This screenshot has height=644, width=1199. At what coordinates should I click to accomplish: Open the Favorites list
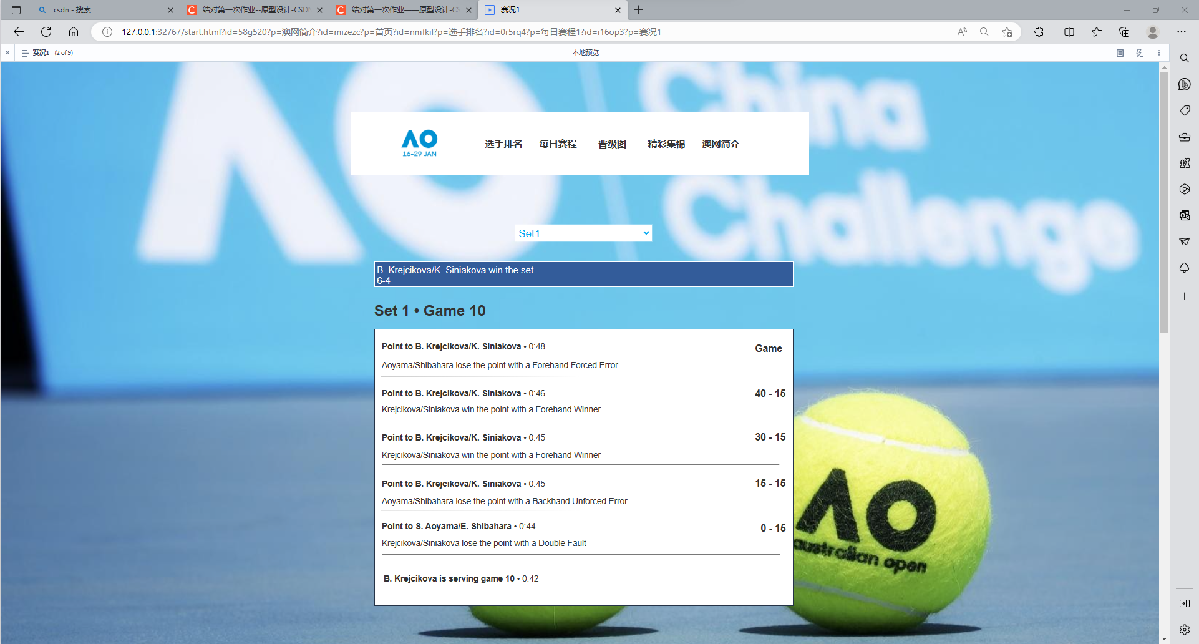point(1097,32)
